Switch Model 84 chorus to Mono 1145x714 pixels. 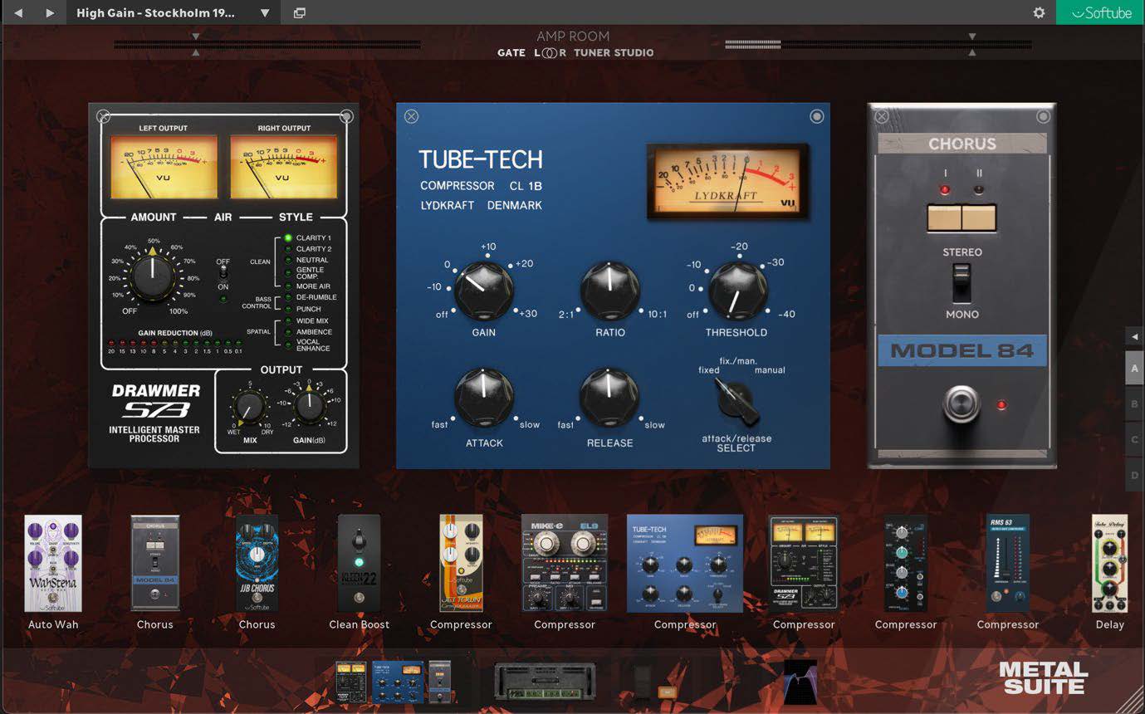[960, 295]
